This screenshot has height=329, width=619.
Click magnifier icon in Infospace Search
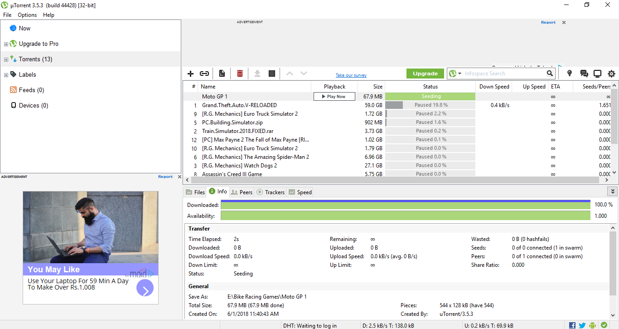click(550, 74)
